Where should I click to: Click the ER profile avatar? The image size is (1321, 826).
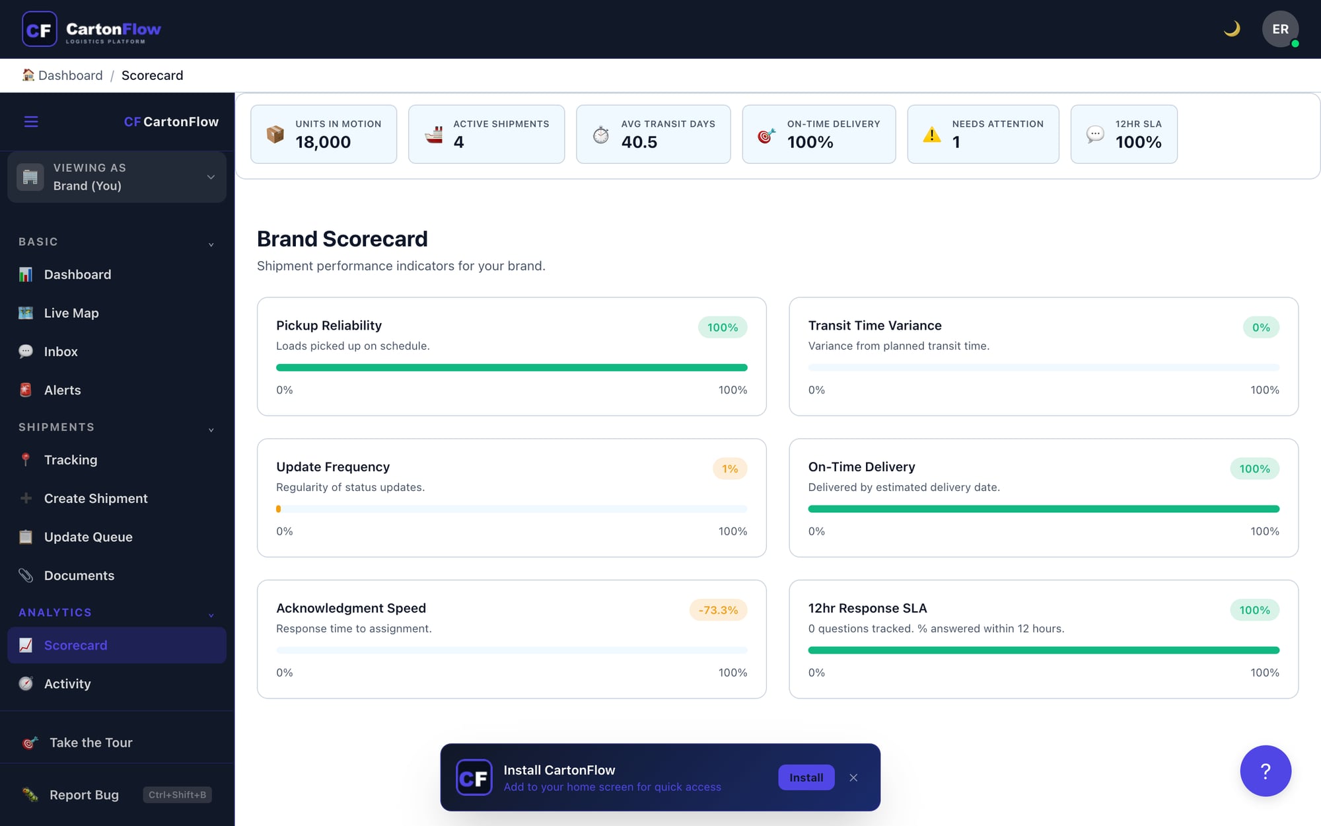[x=1279, y=28]
